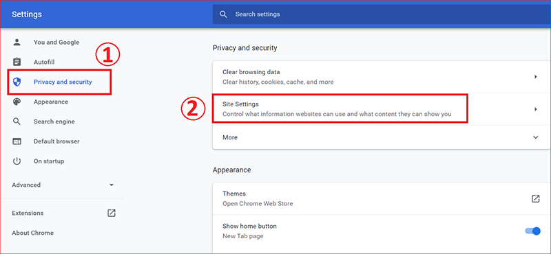The image size is (551, 254).
Task: Click 'Open Chrome Web Store' text
Action: [258, 204]
